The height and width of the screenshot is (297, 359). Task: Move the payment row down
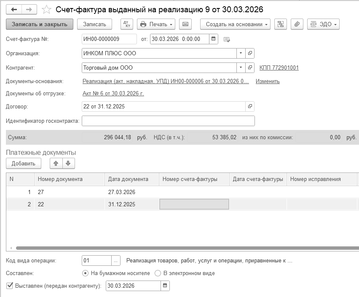pyautogui.click(x=68, y=163)
